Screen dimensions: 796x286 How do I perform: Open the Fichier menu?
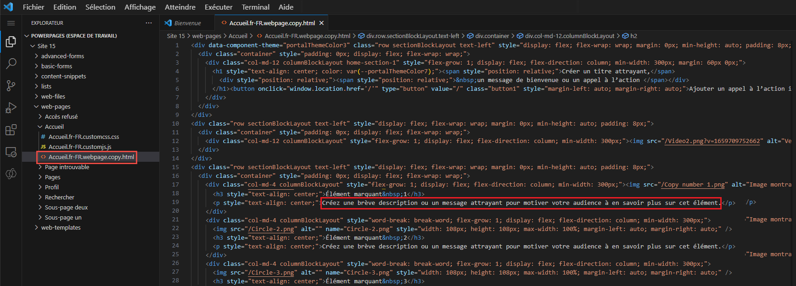(x=34, y=7)
